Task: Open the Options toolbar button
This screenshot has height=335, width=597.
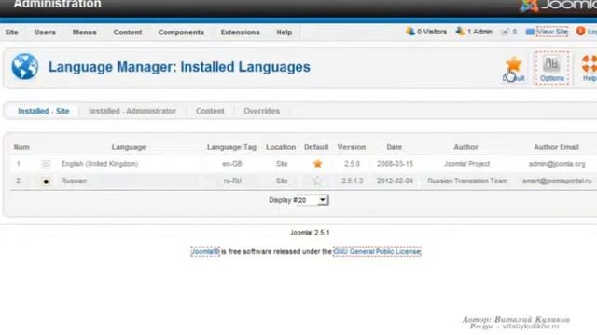Action: point(551,68)
